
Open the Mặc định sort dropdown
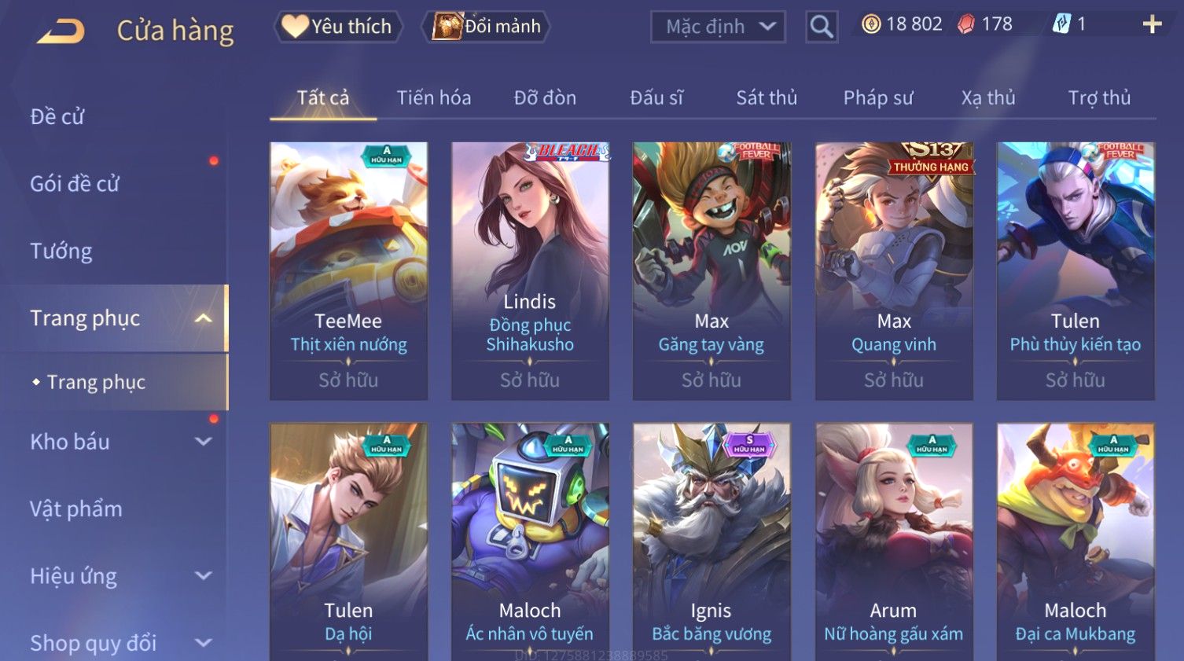[718, 27]
